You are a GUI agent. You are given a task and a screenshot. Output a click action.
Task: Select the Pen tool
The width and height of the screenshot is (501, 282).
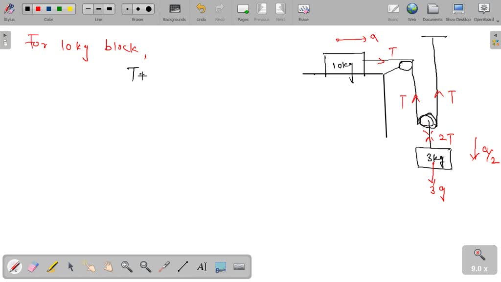[x=14, y=266]
